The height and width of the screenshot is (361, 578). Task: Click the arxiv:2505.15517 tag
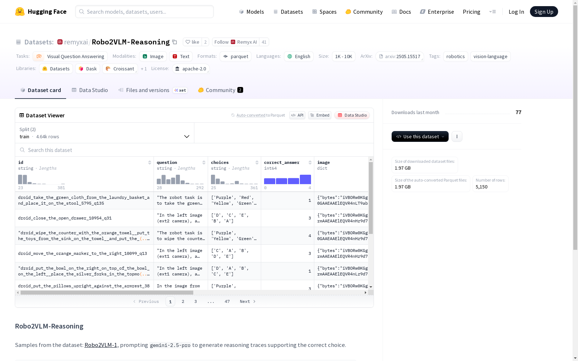pos(400,56)
